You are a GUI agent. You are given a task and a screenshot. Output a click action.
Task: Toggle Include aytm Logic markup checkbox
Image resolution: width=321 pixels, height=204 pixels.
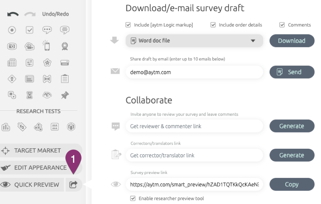pos(128,25)
